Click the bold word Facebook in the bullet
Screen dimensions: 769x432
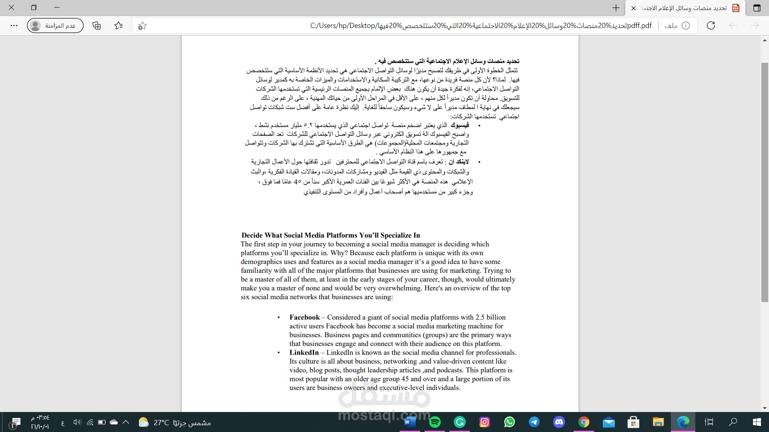click(x=305, y=317)
